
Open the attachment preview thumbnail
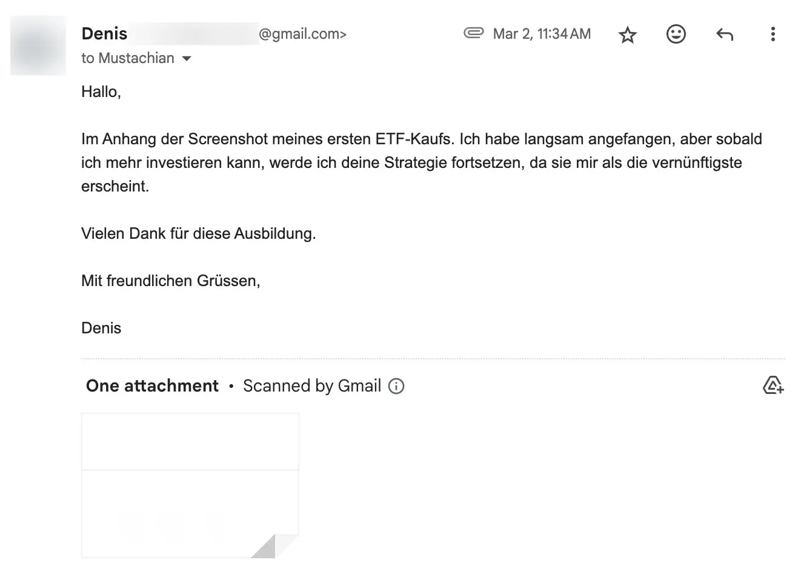(x=190, y=485)
